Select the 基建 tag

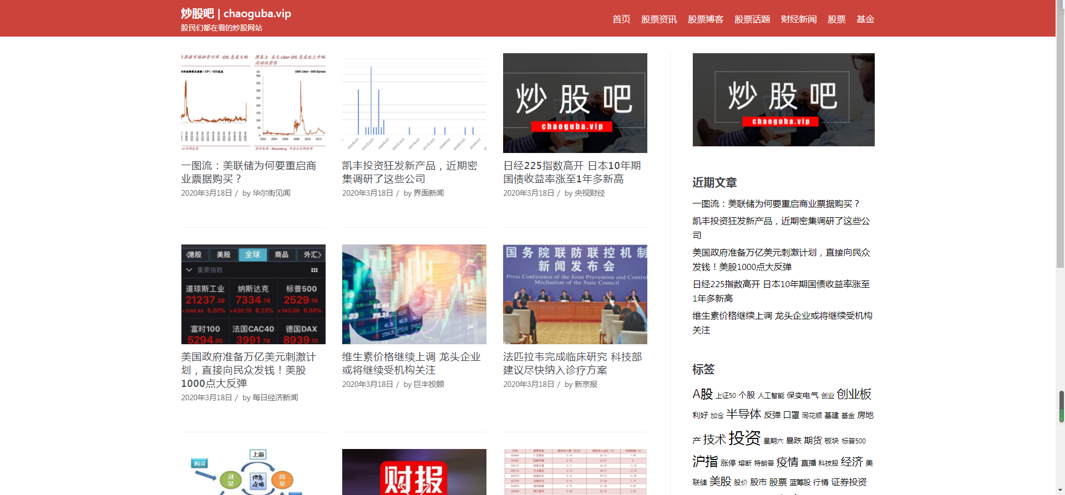(831, 416)
